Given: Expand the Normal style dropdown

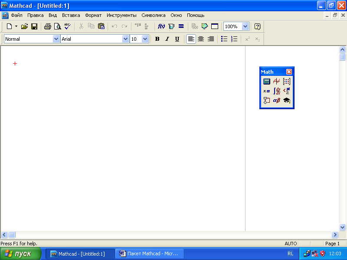Looking at the screenshot, I should (x=56, y=39).
